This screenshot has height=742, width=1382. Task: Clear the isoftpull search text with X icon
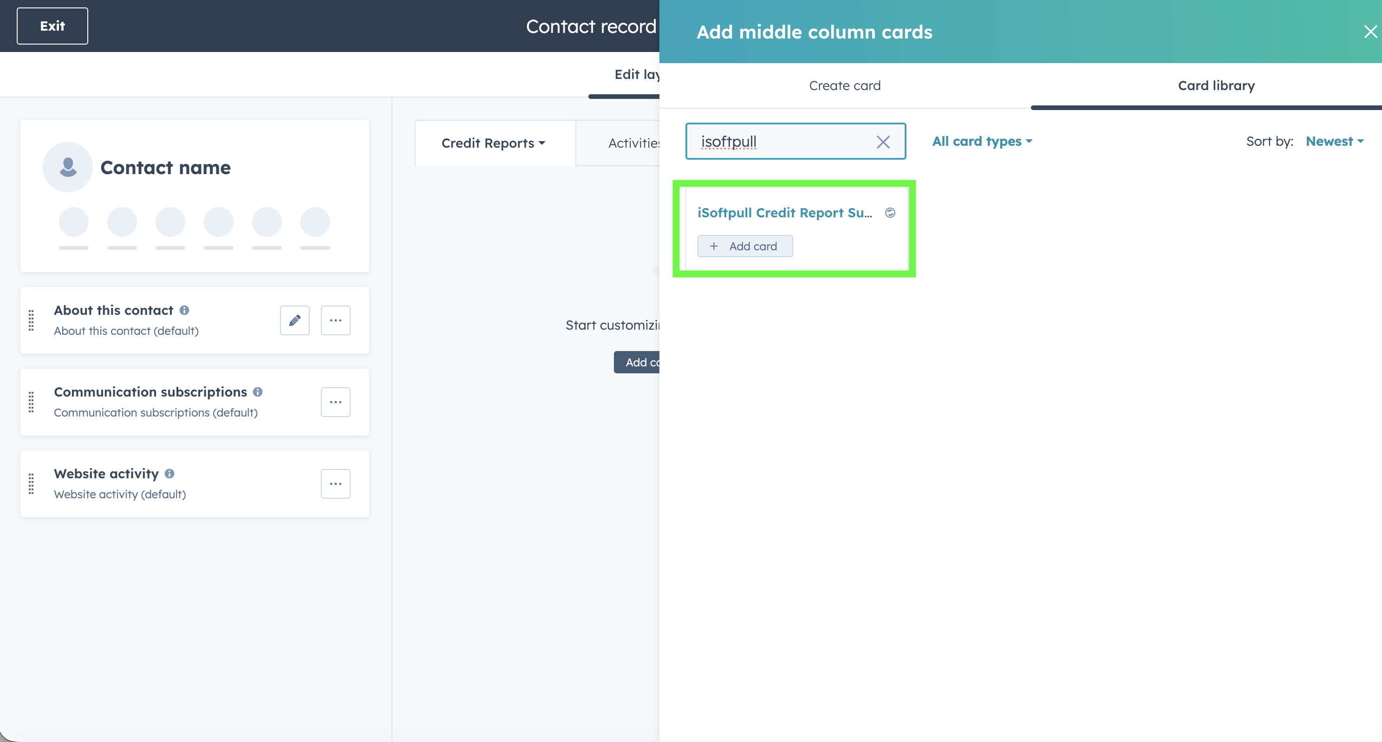[882, 142]
